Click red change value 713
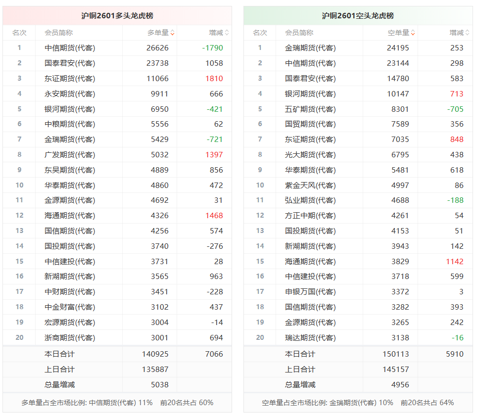 (457, 93)
